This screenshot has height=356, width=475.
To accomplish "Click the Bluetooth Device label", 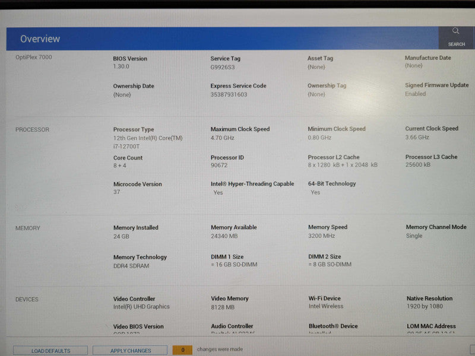I will (333, 326).
